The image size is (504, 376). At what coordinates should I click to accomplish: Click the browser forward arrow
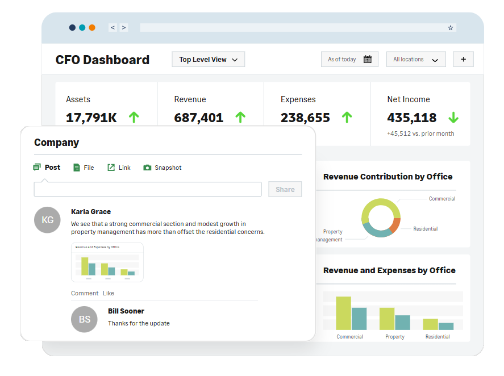point(124,27)
